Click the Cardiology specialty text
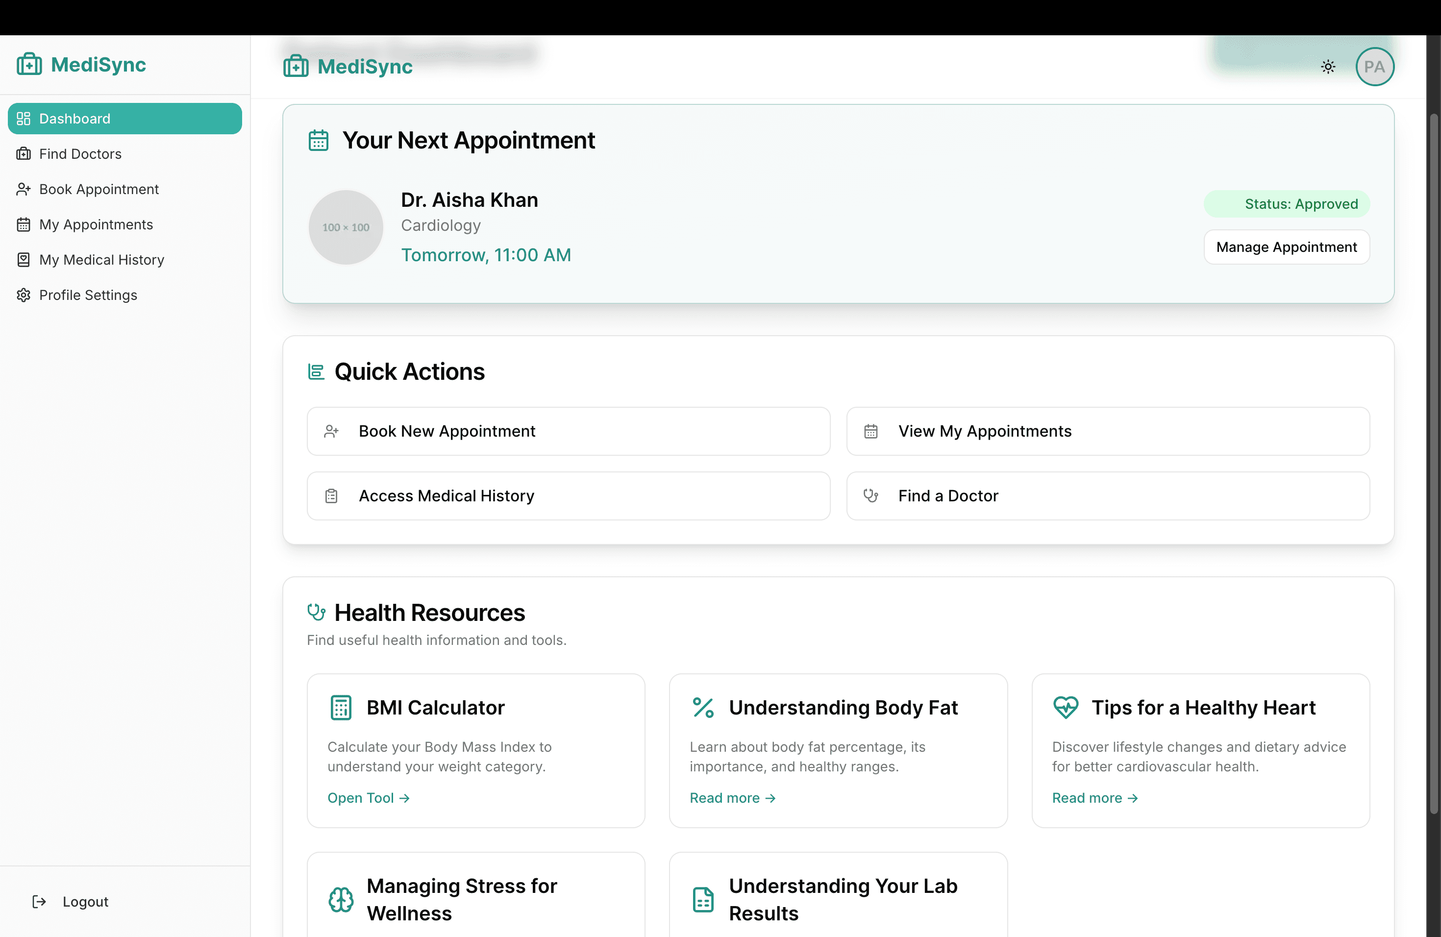The image size is (1441, 937). click(x=441, y=225)
